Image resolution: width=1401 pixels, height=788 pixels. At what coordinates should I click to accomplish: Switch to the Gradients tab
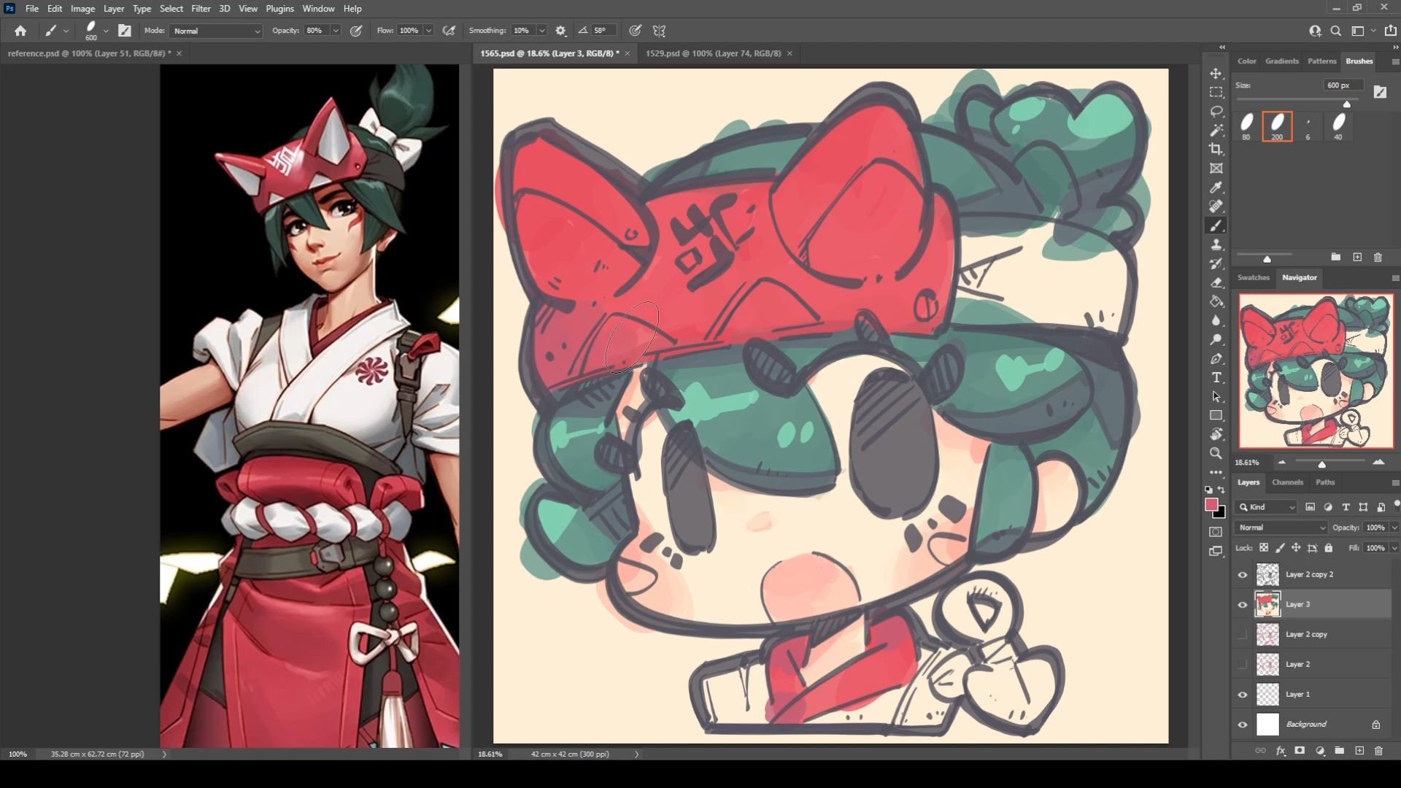[x=1281, y=61]
